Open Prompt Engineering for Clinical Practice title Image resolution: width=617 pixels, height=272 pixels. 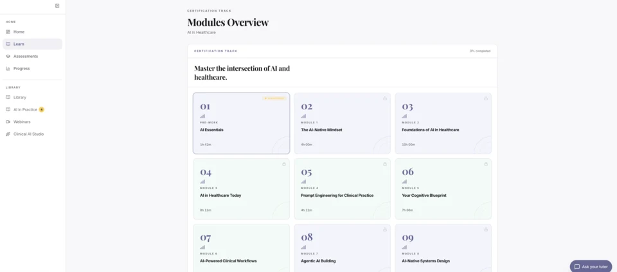coord(337,195)
